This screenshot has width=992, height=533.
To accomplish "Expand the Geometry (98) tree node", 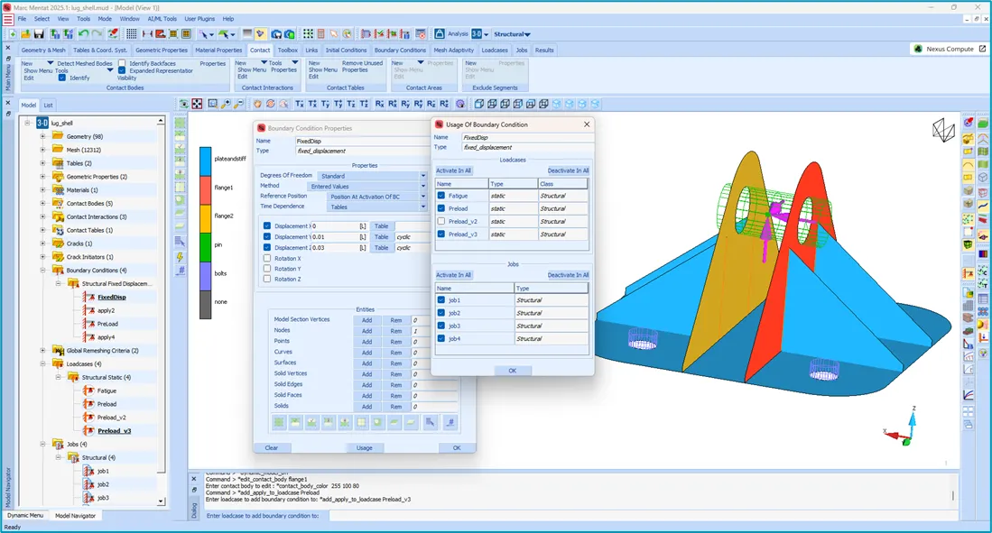I will coord(42,136).
